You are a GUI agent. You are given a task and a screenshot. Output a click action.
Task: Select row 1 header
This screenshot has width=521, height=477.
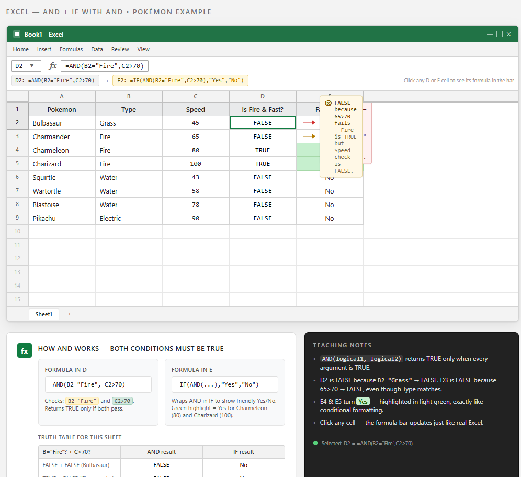click(x=17, y=109)
